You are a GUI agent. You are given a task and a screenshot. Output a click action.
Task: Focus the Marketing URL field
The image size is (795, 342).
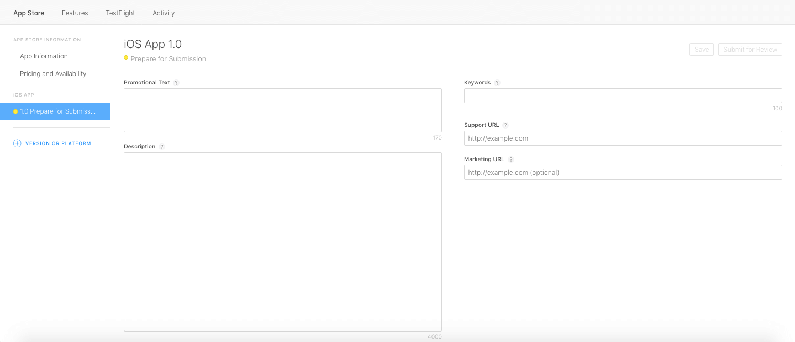(623, 172)
